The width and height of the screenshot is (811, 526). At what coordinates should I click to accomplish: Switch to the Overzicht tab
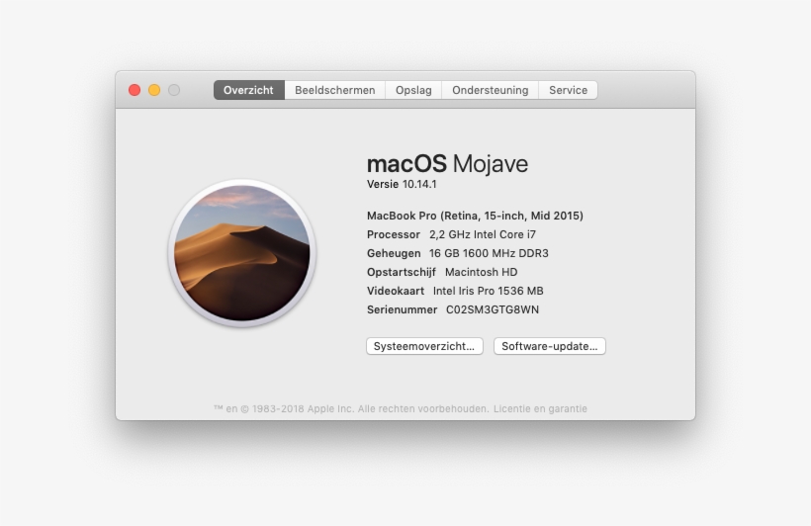[x=249, y=90]
